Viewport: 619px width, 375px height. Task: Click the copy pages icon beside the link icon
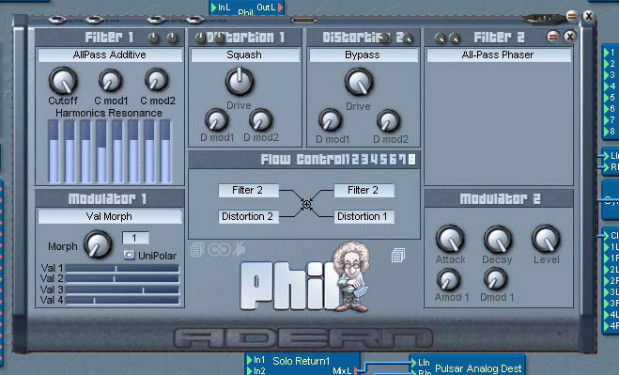click(x=197, y=250)
